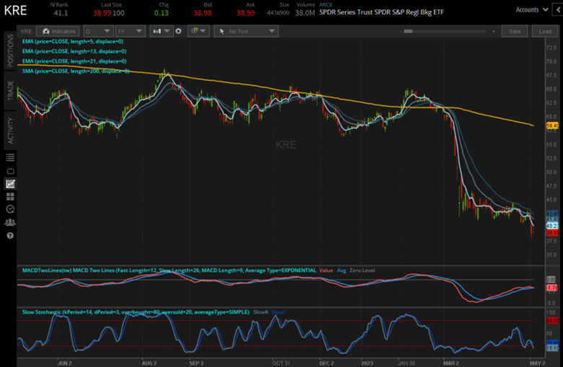The width and height of the screenshot is (563, 367).
Task: Open the live TV icon in sidebar
Action: (10, 170)
